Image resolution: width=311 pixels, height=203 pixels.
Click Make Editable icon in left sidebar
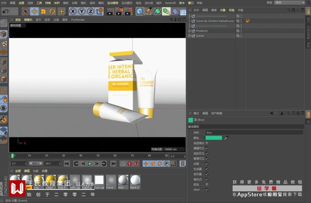pyautogui.click(x=3, y=23)
